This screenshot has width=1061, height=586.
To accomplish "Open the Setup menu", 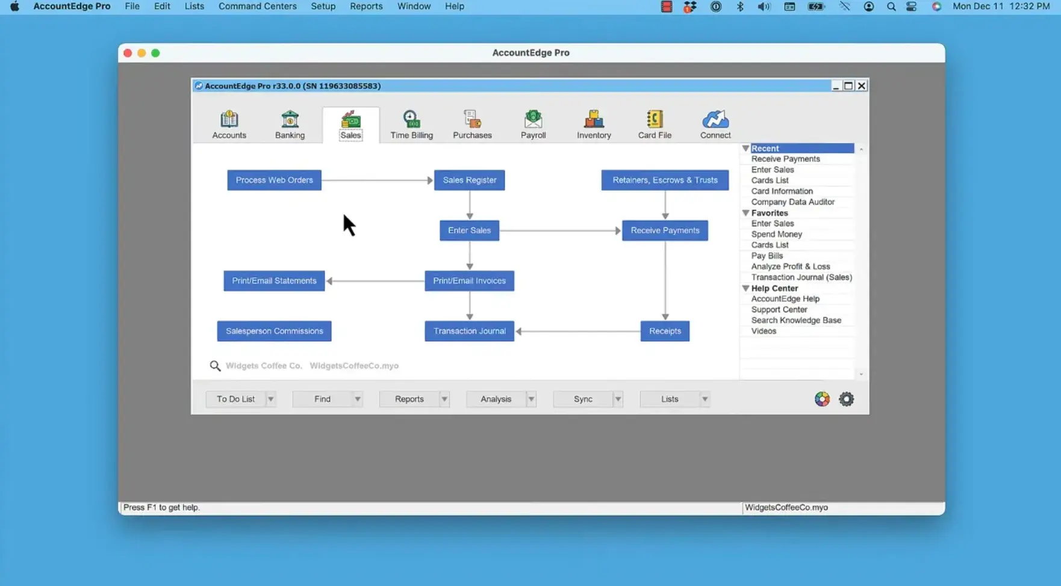I will (323, 6).
